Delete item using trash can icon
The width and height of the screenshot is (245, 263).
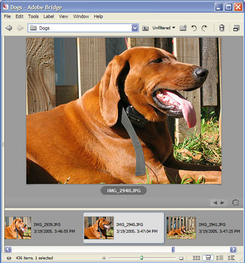[x=222, y=28]
